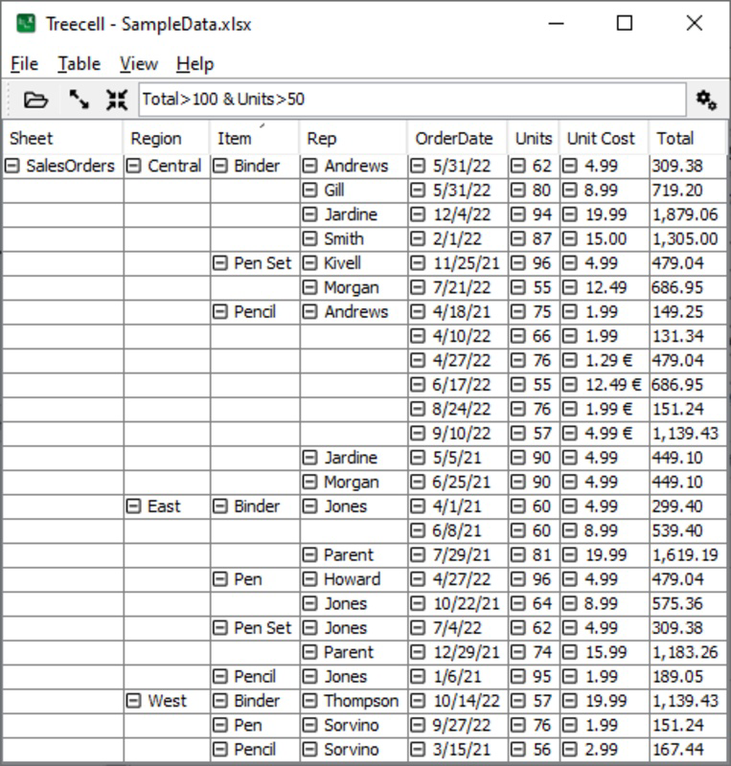Collapse the East region node
This screenshot has width=731, height=766.
click(x=133, y=507)
